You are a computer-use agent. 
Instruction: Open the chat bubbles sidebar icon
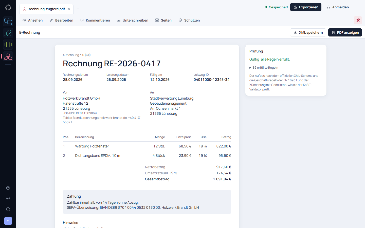click(8, 21)
